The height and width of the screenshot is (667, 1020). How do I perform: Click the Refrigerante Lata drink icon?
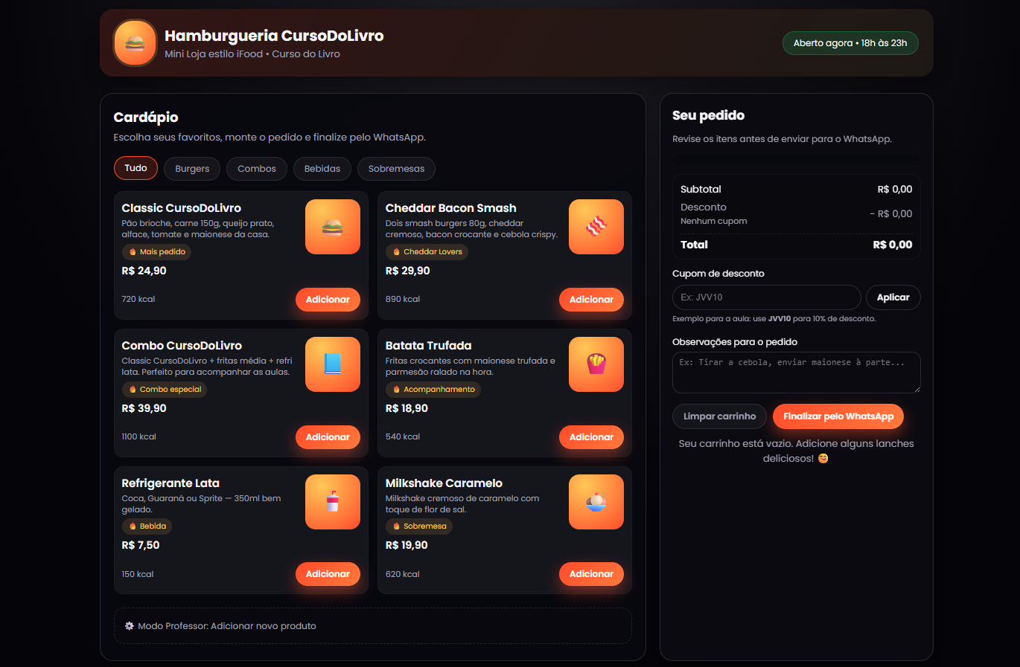click(332, 502)
